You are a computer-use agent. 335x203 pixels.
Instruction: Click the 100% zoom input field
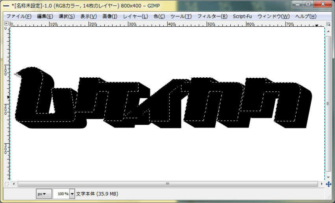pyautogui.click(x=61, y=194)
